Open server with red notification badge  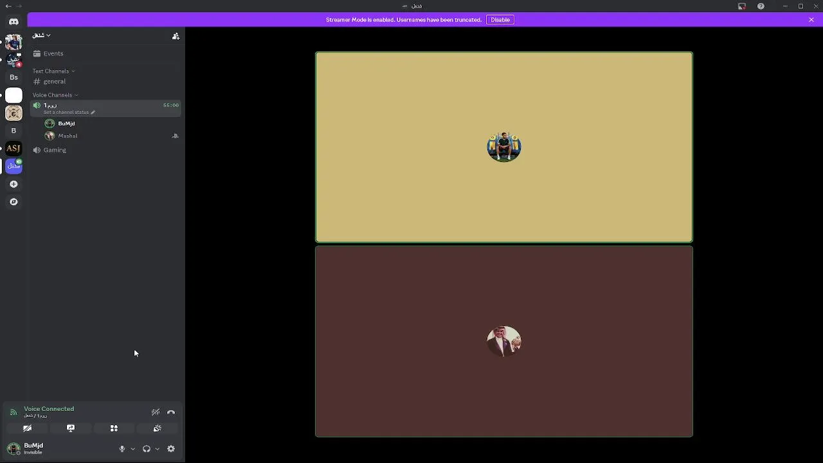tap(14, 60)
